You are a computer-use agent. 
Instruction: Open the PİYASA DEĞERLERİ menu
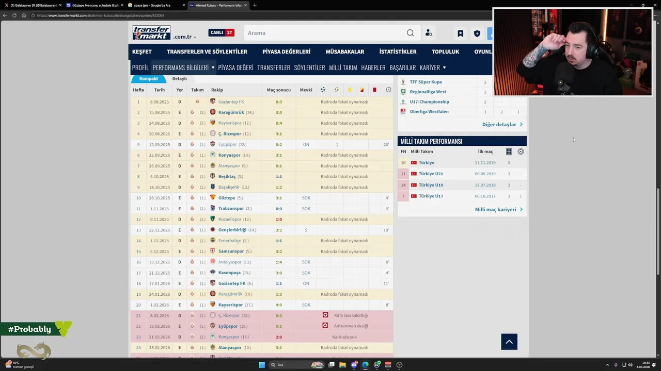pos(287,52)
